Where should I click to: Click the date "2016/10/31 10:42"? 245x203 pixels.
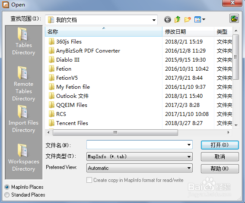[187, 69]
